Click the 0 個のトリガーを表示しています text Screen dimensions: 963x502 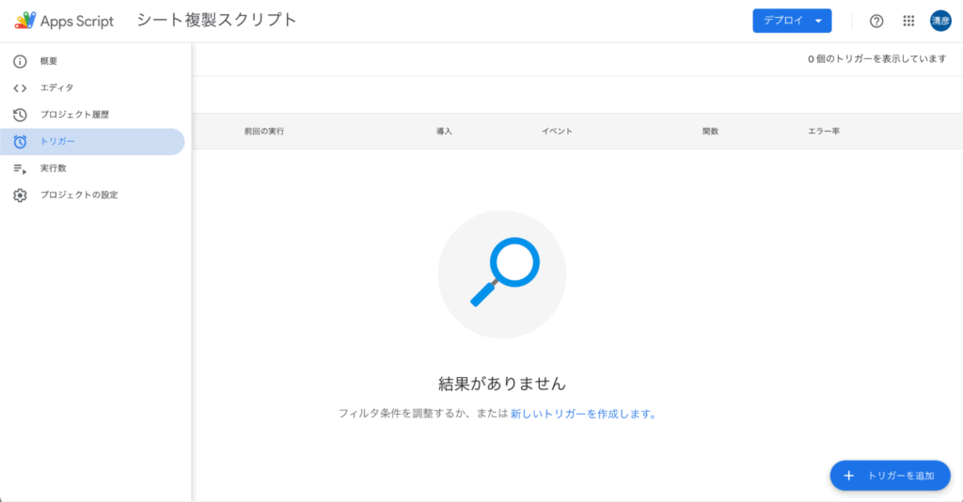click(x=877, y=59)
